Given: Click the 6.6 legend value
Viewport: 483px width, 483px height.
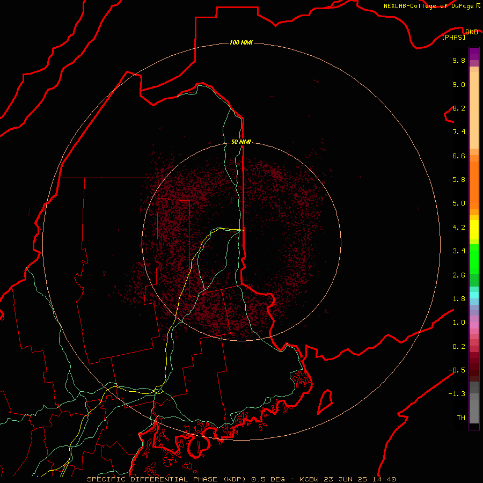Looking at the screenshot, I should click(x=459, y=156).
